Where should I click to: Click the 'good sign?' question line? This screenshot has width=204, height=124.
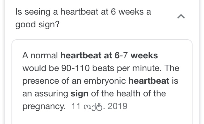click(37, 24)
